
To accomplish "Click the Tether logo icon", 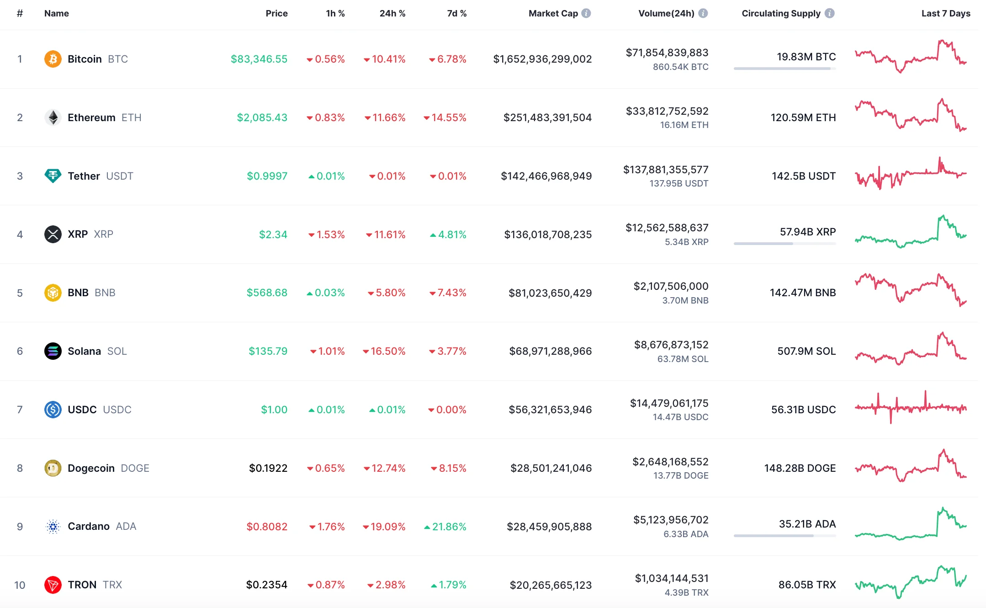I will tap(53, 176).
